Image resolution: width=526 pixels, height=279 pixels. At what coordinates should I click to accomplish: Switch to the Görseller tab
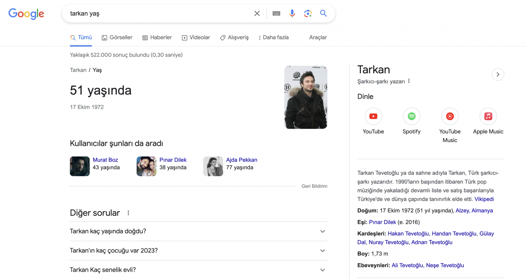pos(117,37)
